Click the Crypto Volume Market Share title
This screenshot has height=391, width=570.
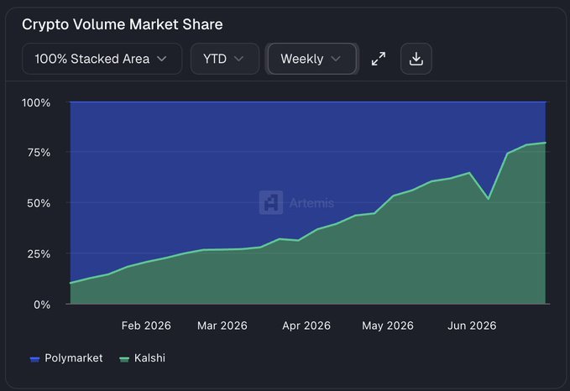click(x=123, y=24)
